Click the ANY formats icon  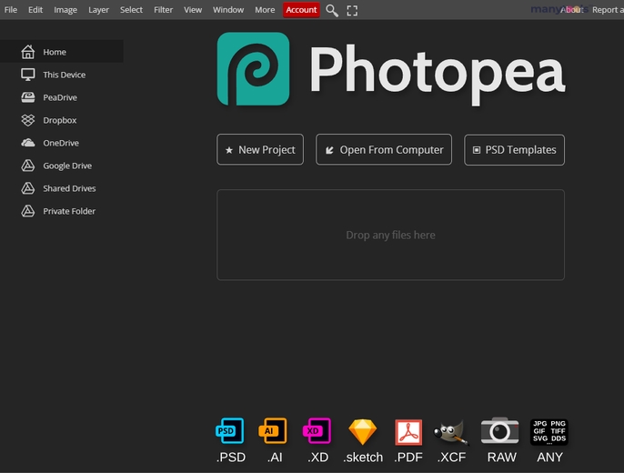pyautogui.click(x=549, y=432)
